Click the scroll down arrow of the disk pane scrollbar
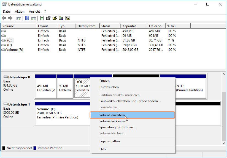 [224, 143]
